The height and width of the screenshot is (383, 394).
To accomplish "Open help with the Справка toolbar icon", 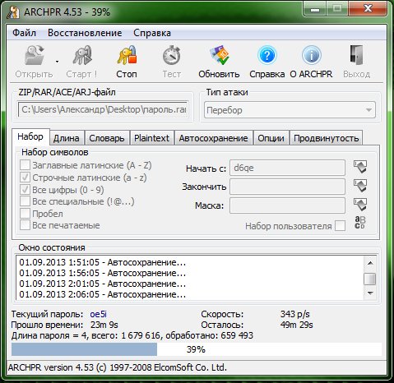I will pos(267,55).
